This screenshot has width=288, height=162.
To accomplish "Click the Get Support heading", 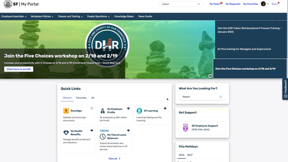I will 188,112.
